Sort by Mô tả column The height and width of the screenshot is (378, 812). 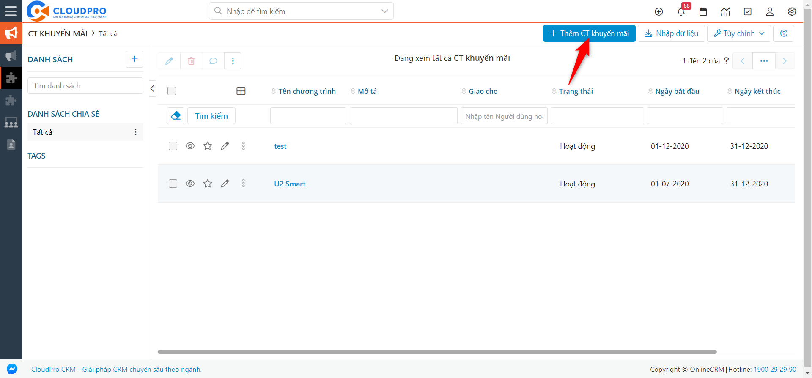click(x=364, y=91)
